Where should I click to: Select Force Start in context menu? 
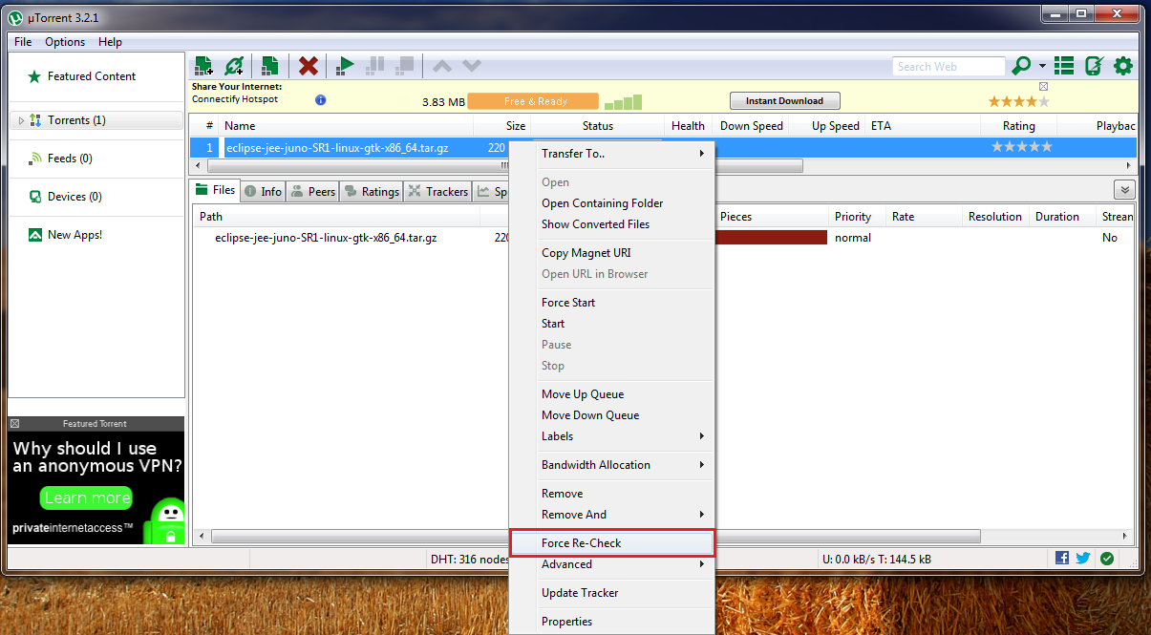point(611,303)
